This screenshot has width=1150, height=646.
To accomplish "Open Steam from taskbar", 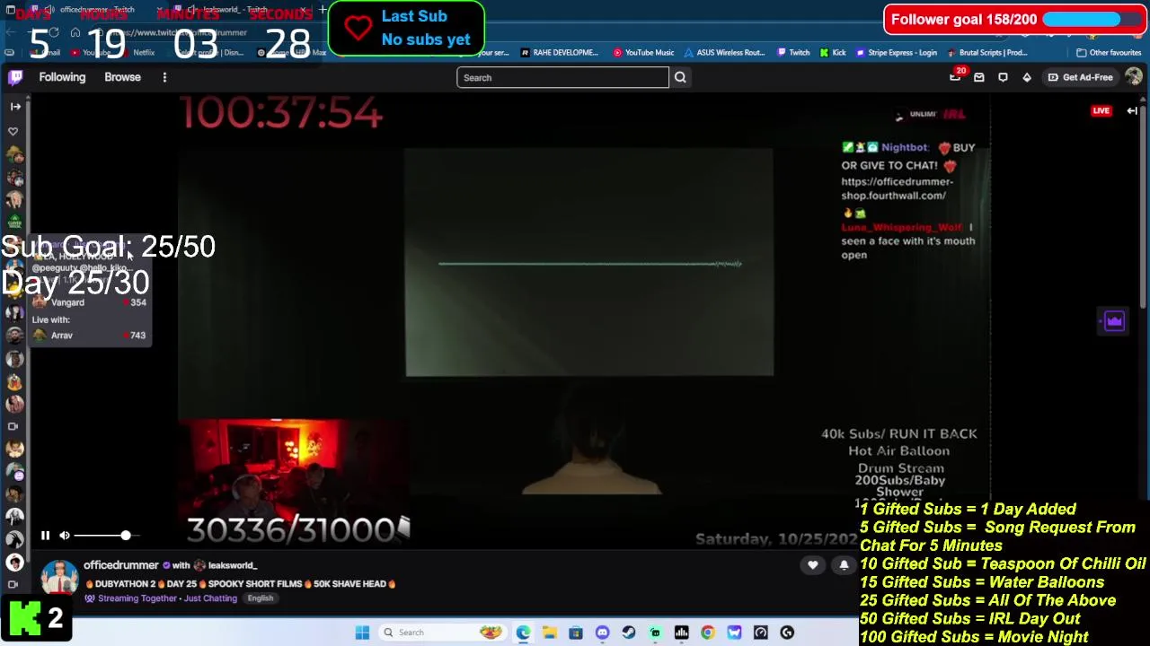I will (x=629, y=633).
